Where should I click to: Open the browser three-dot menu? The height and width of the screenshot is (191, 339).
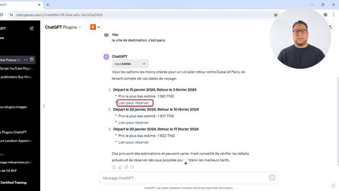(x=334, y=15)
